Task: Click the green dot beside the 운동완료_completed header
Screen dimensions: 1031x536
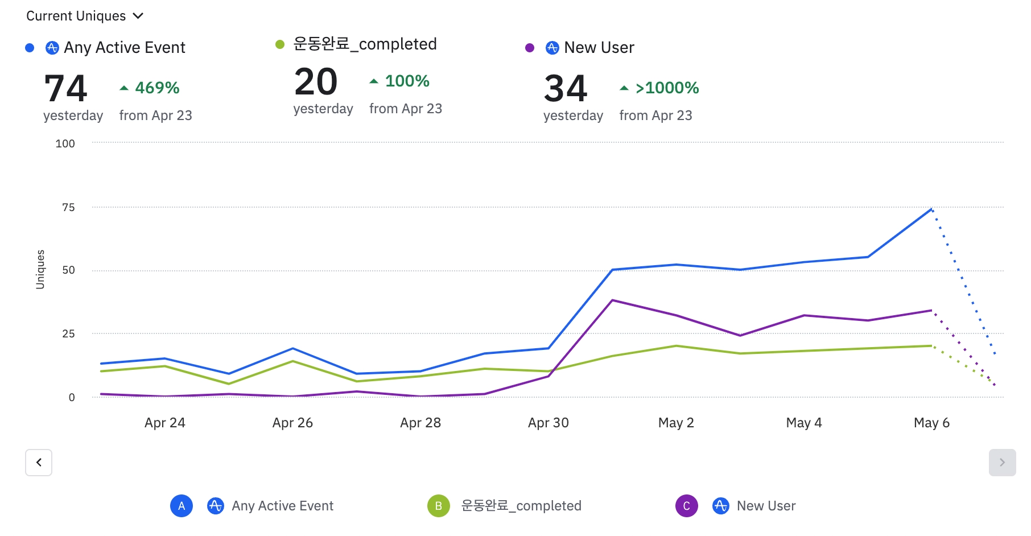Action: tap(280, 44)
